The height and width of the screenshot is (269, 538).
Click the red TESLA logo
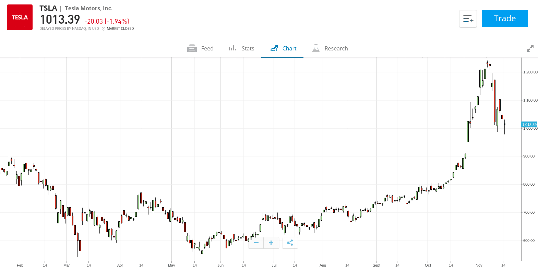point(20,17)
